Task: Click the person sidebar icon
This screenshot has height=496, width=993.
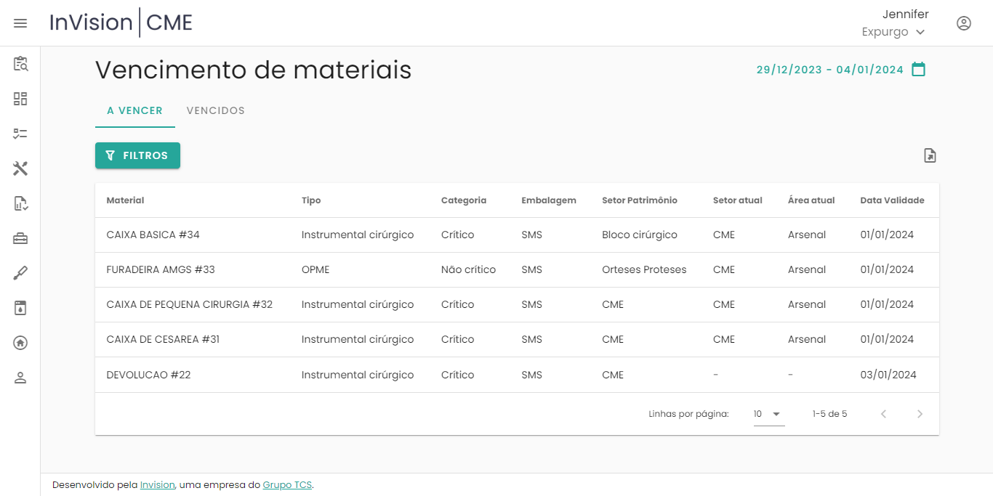Action: [x=20, y=378]
